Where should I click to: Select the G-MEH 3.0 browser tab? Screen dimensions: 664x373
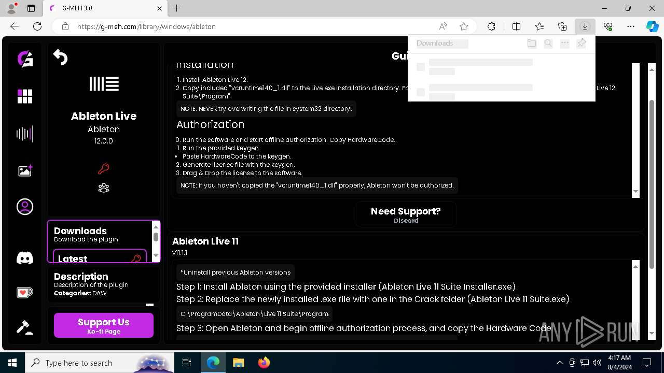point(104,8)
